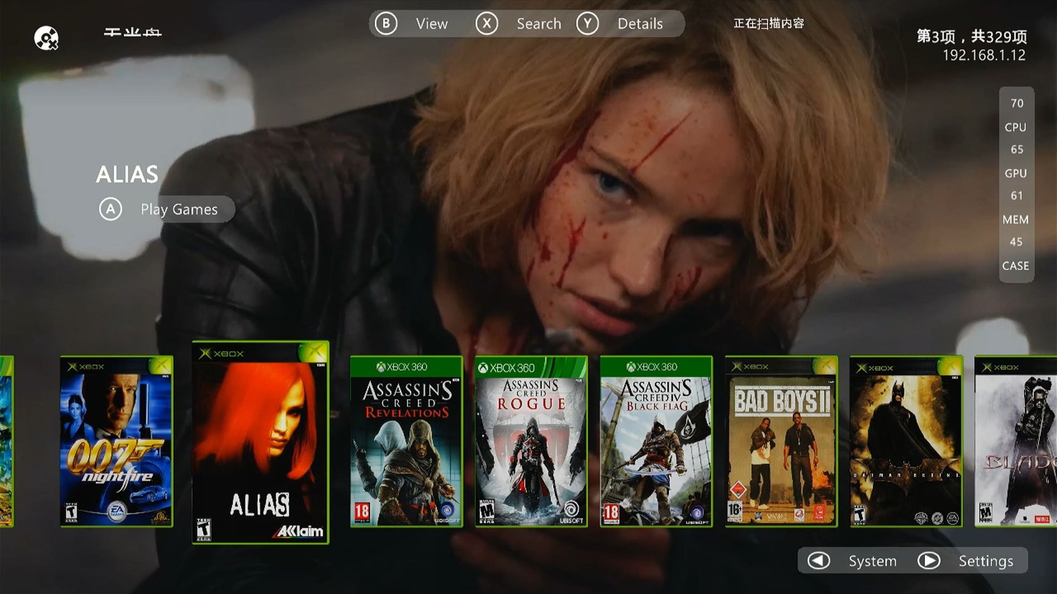1057x594 pixels.
Task: Click the Search label in top bar
Action: point(539,24)
